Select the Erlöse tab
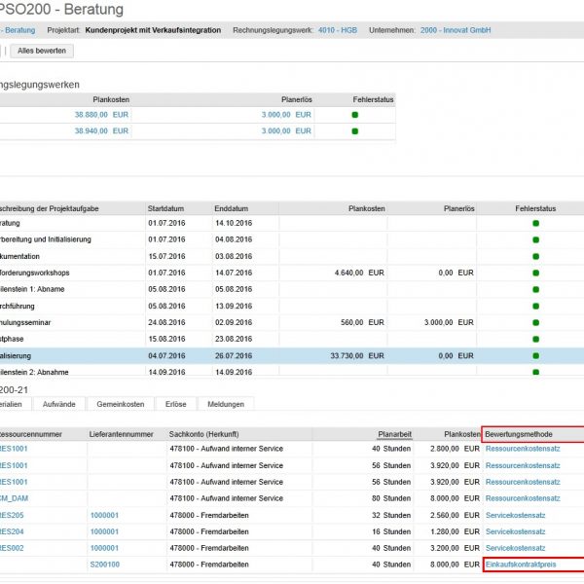The image size is (584, 584). point(174,403)
